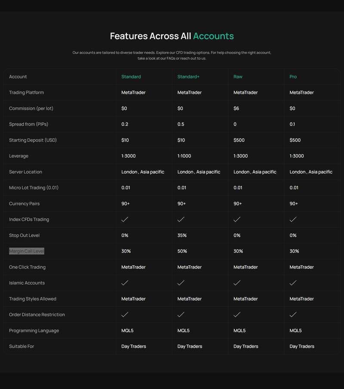Click the Trading Platform row label
344x389 pixels.
point(26,93)
